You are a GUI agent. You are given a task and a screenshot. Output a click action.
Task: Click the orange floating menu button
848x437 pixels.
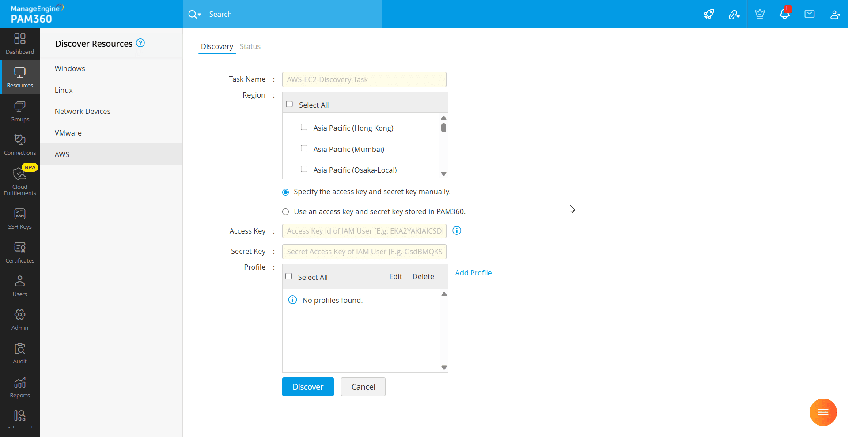click(x=823, y=412)
